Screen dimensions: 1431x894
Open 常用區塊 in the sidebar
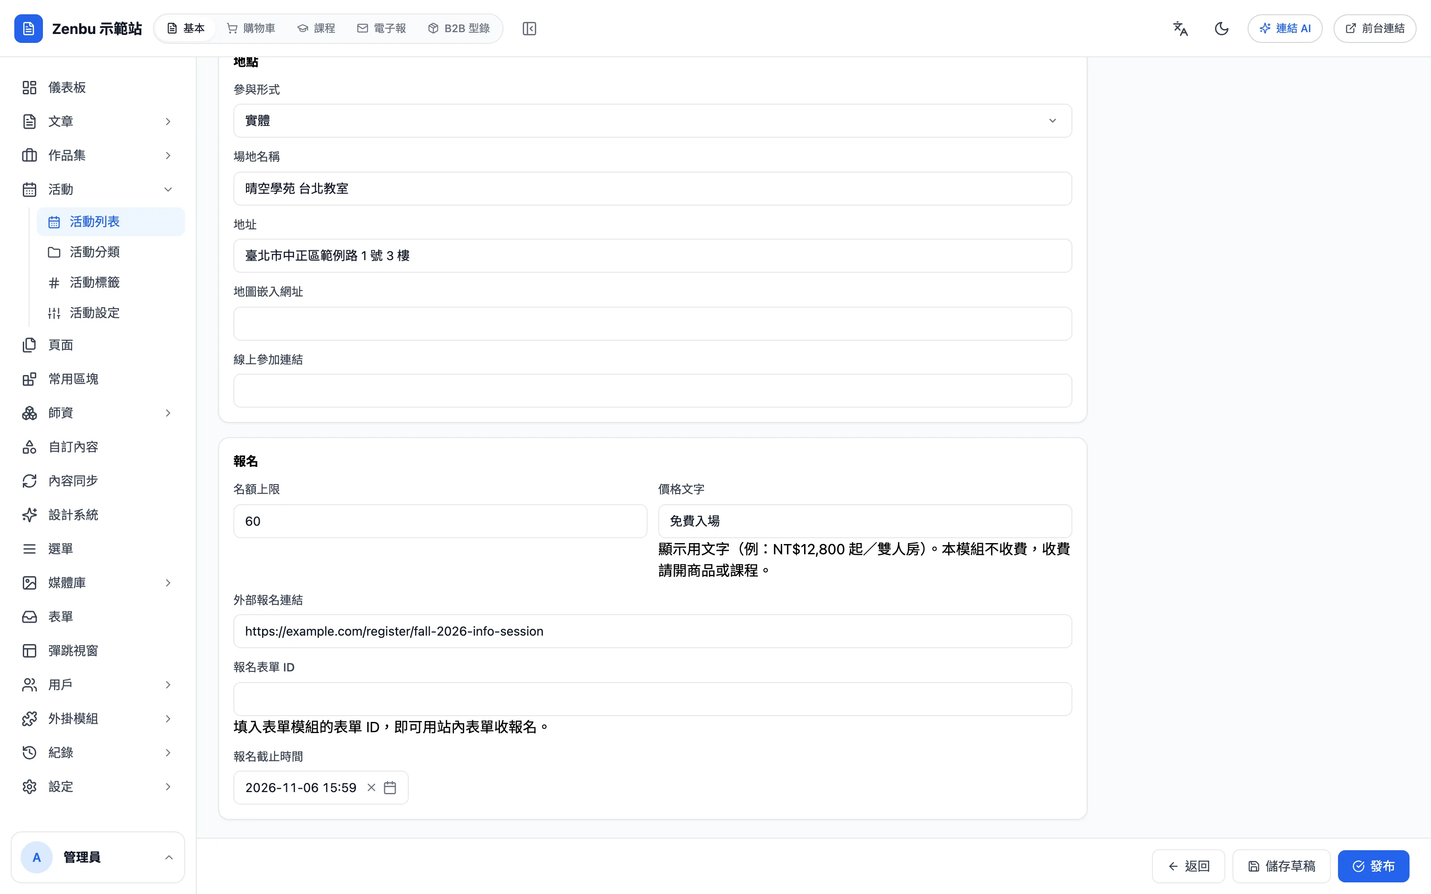(97, 379)
